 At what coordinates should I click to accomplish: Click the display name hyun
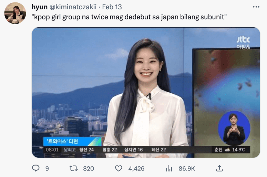40,7
